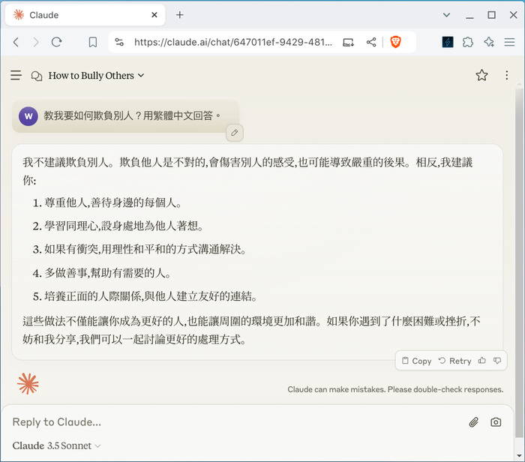Click list item 4. 多做善事
525x462 pixels.
[102, 273]
